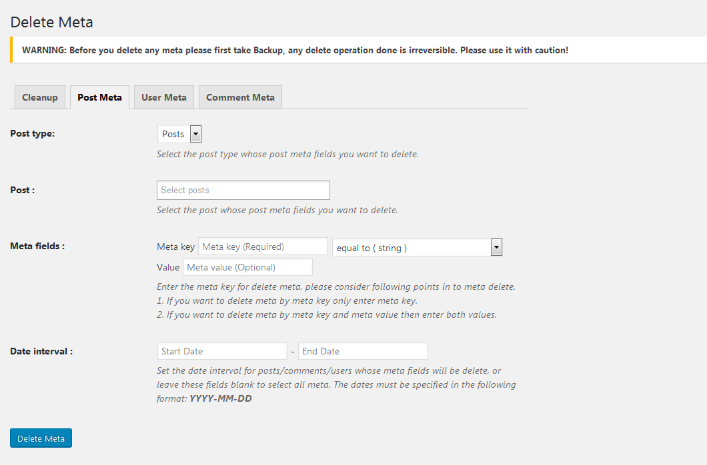The height and width of the screenshot is (465, 707).
Task: Switch to the Cleanup tab
Action: point(40,97)
